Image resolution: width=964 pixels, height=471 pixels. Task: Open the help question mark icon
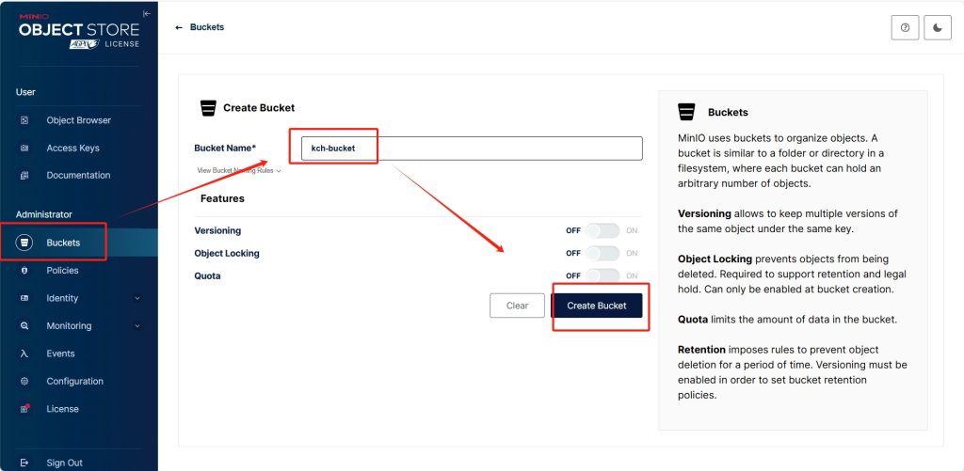click(x=905, y=27)
